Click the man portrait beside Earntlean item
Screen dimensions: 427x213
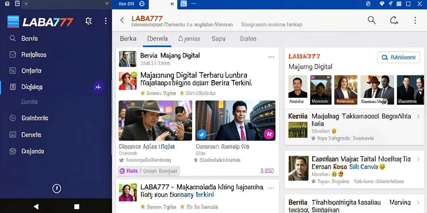pos(299,168)
